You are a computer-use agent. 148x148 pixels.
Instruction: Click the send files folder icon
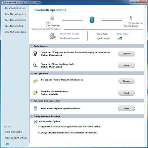pyautogui.click(x=35, y=93)
